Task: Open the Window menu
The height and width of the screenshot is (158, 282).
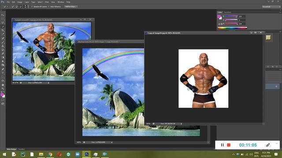Action: (x=61, y=2)
